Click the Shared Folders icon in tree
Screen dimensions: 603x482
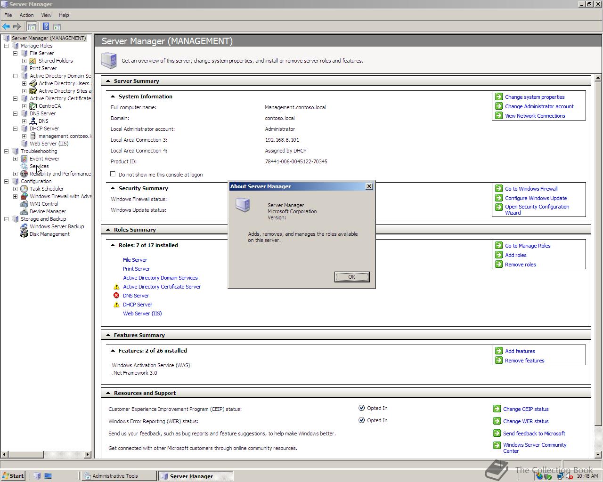pyautogui.click(x=33, y=61)
